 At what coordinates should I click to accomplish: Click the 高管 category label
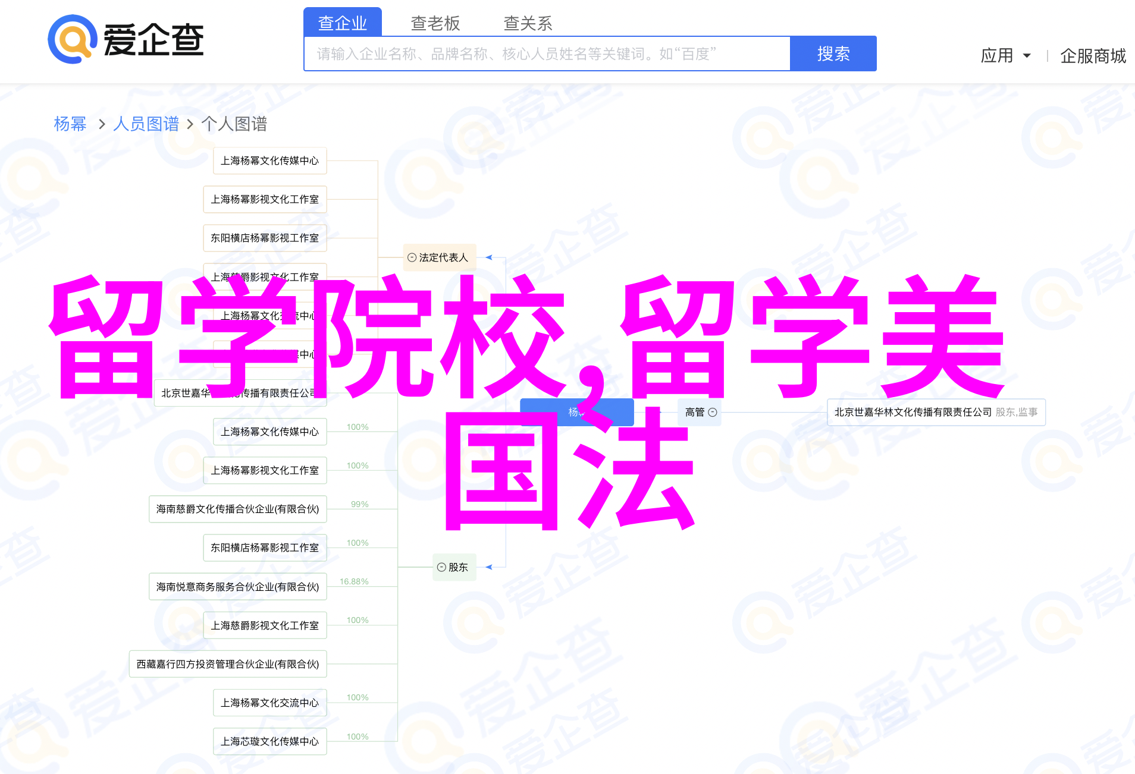pos(695,412)
